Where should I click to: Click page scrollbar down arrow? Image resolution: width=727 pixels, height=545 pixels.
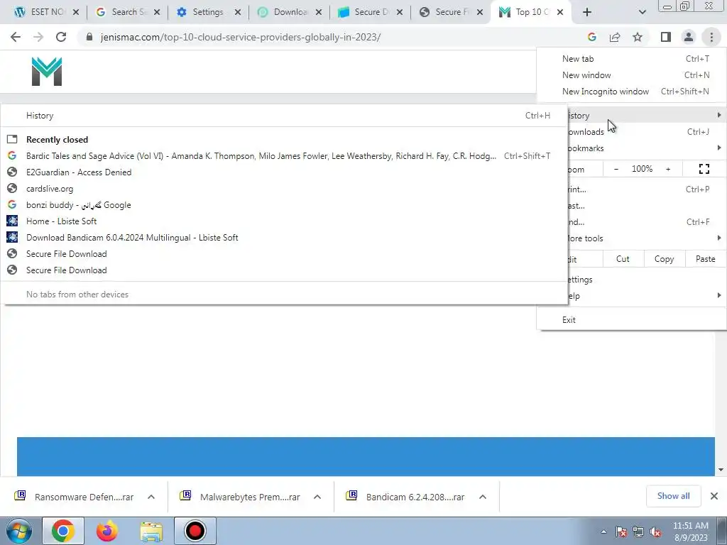point(721,470)
